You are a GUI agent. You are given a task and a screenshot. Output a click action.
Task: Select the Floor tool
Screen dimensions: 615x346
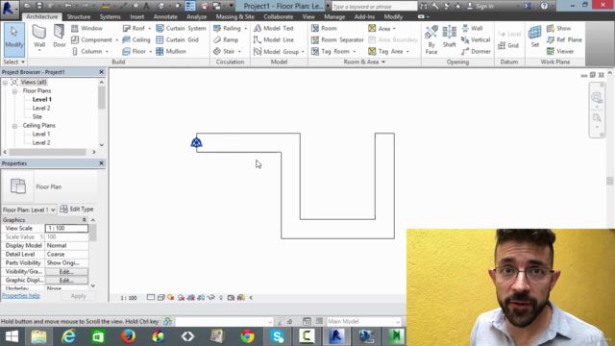[135, 51]
